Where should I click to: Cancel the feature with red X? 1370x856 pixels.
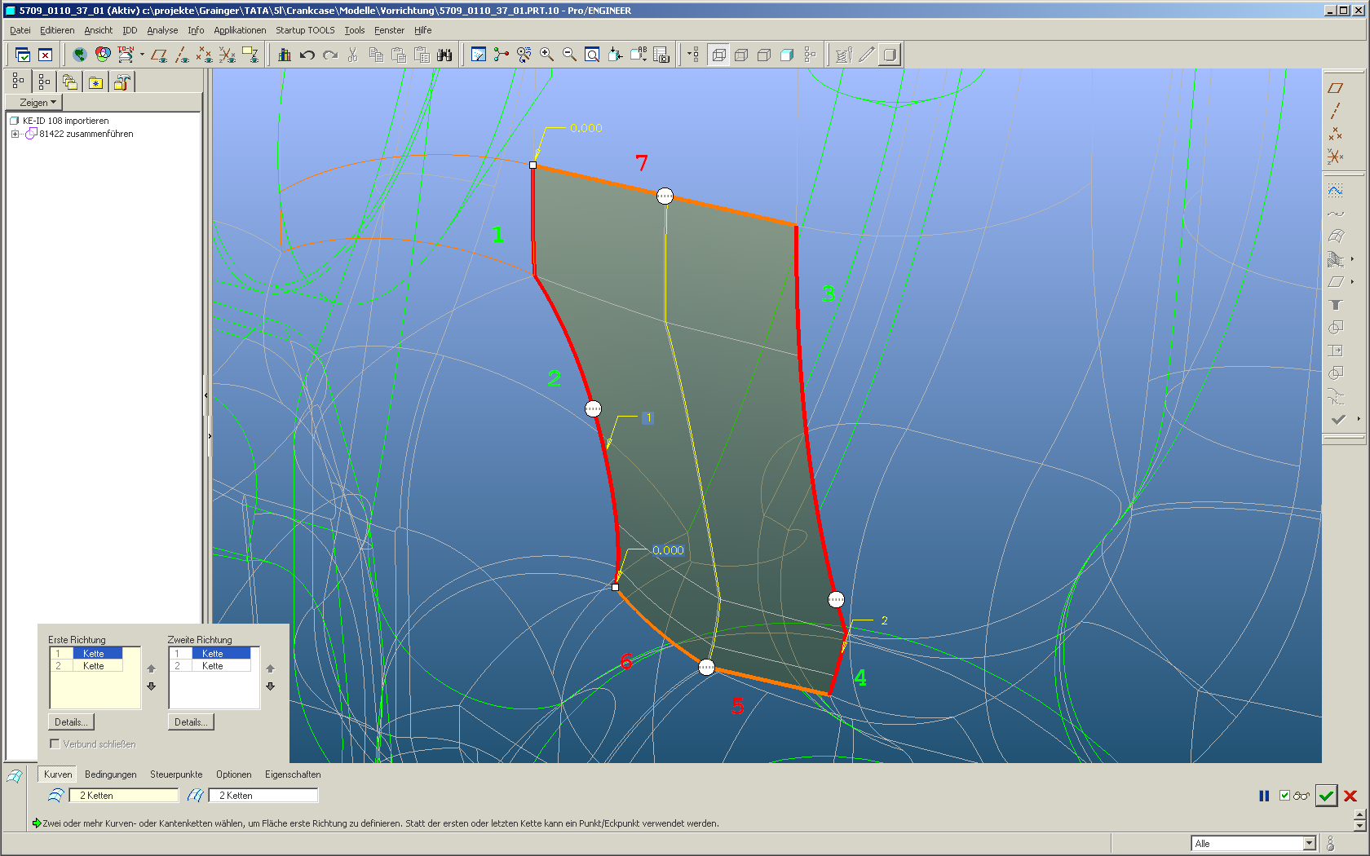coord(1350,796)
